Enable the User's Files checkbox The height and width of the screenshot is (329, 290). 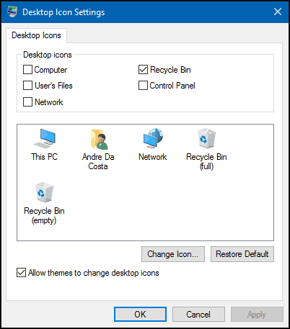click(27, 86)
